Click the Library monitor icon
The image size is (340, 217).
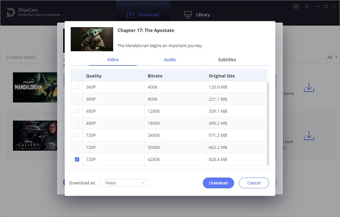[188, 15]
